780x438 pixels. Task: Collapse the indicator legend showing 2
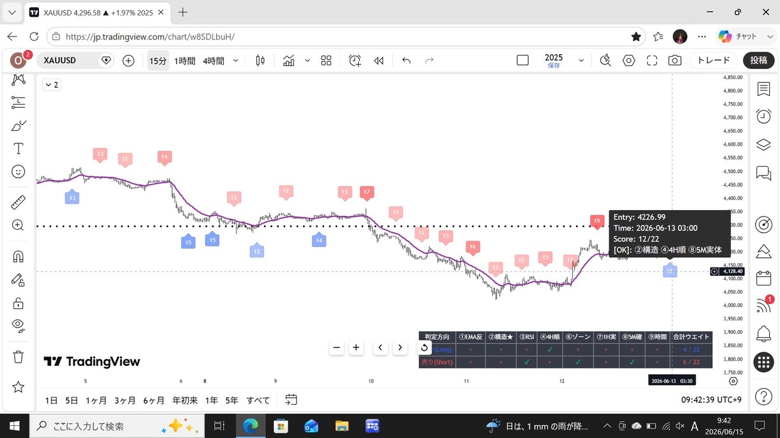click(x=52, y=85)
